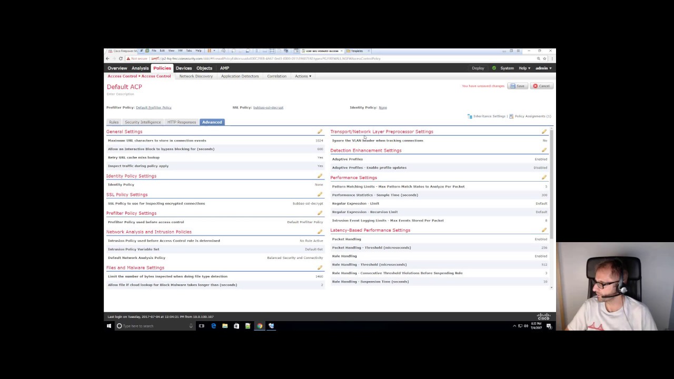Open the Policies menu
Image resolution: width=674 pixels, height=379 pixels.
[x=162, y=68]
